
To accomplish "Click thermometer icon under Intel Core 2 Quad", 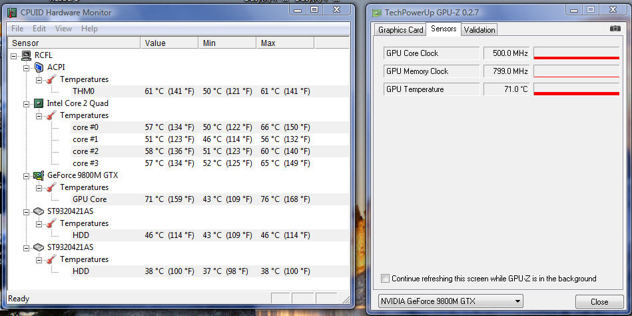I will (x=51, y=115).
